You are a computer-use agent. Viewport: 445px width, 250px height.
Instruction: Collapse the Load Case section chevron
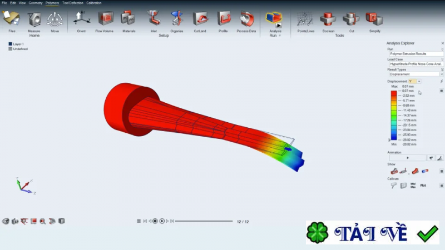tap(442, 59)
